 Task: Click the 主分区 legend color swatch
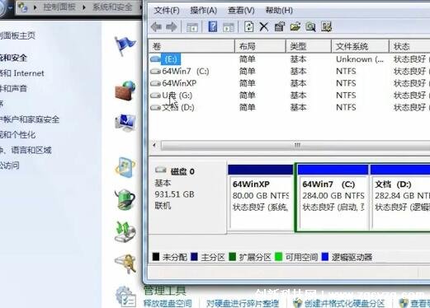[194, 257]
